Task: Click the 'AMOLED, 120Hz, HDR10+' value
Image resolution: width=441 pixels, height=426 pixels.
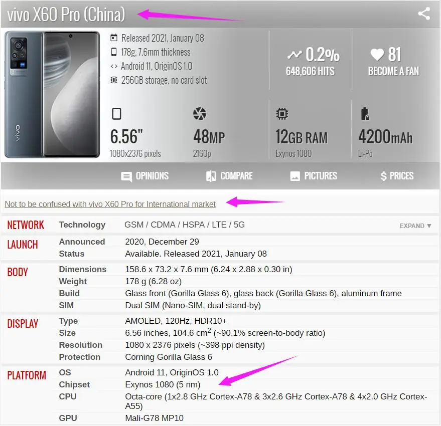Action: coord(176,321)
